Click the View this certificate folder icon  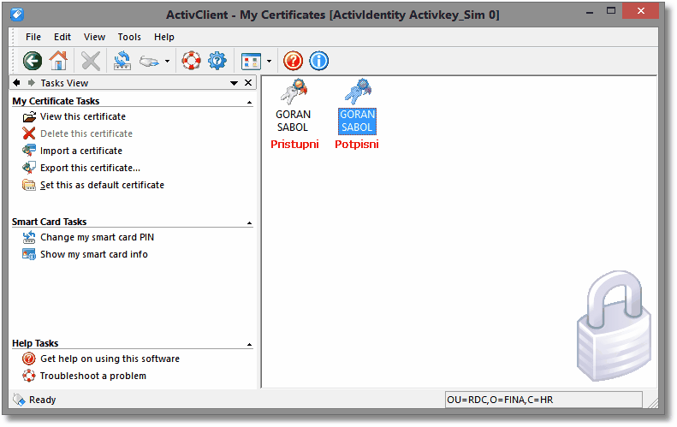[x=29, y=116]
